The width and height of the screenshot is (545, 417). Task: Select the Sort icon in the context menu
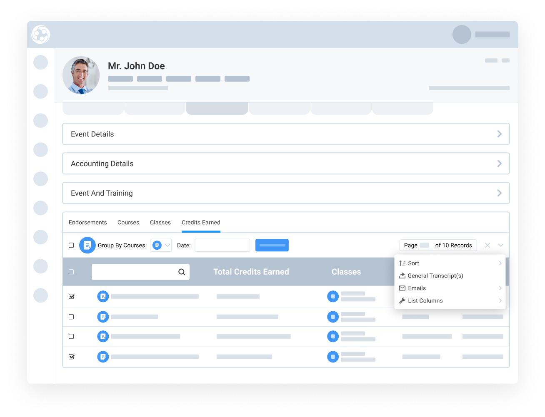pos(403,263)
